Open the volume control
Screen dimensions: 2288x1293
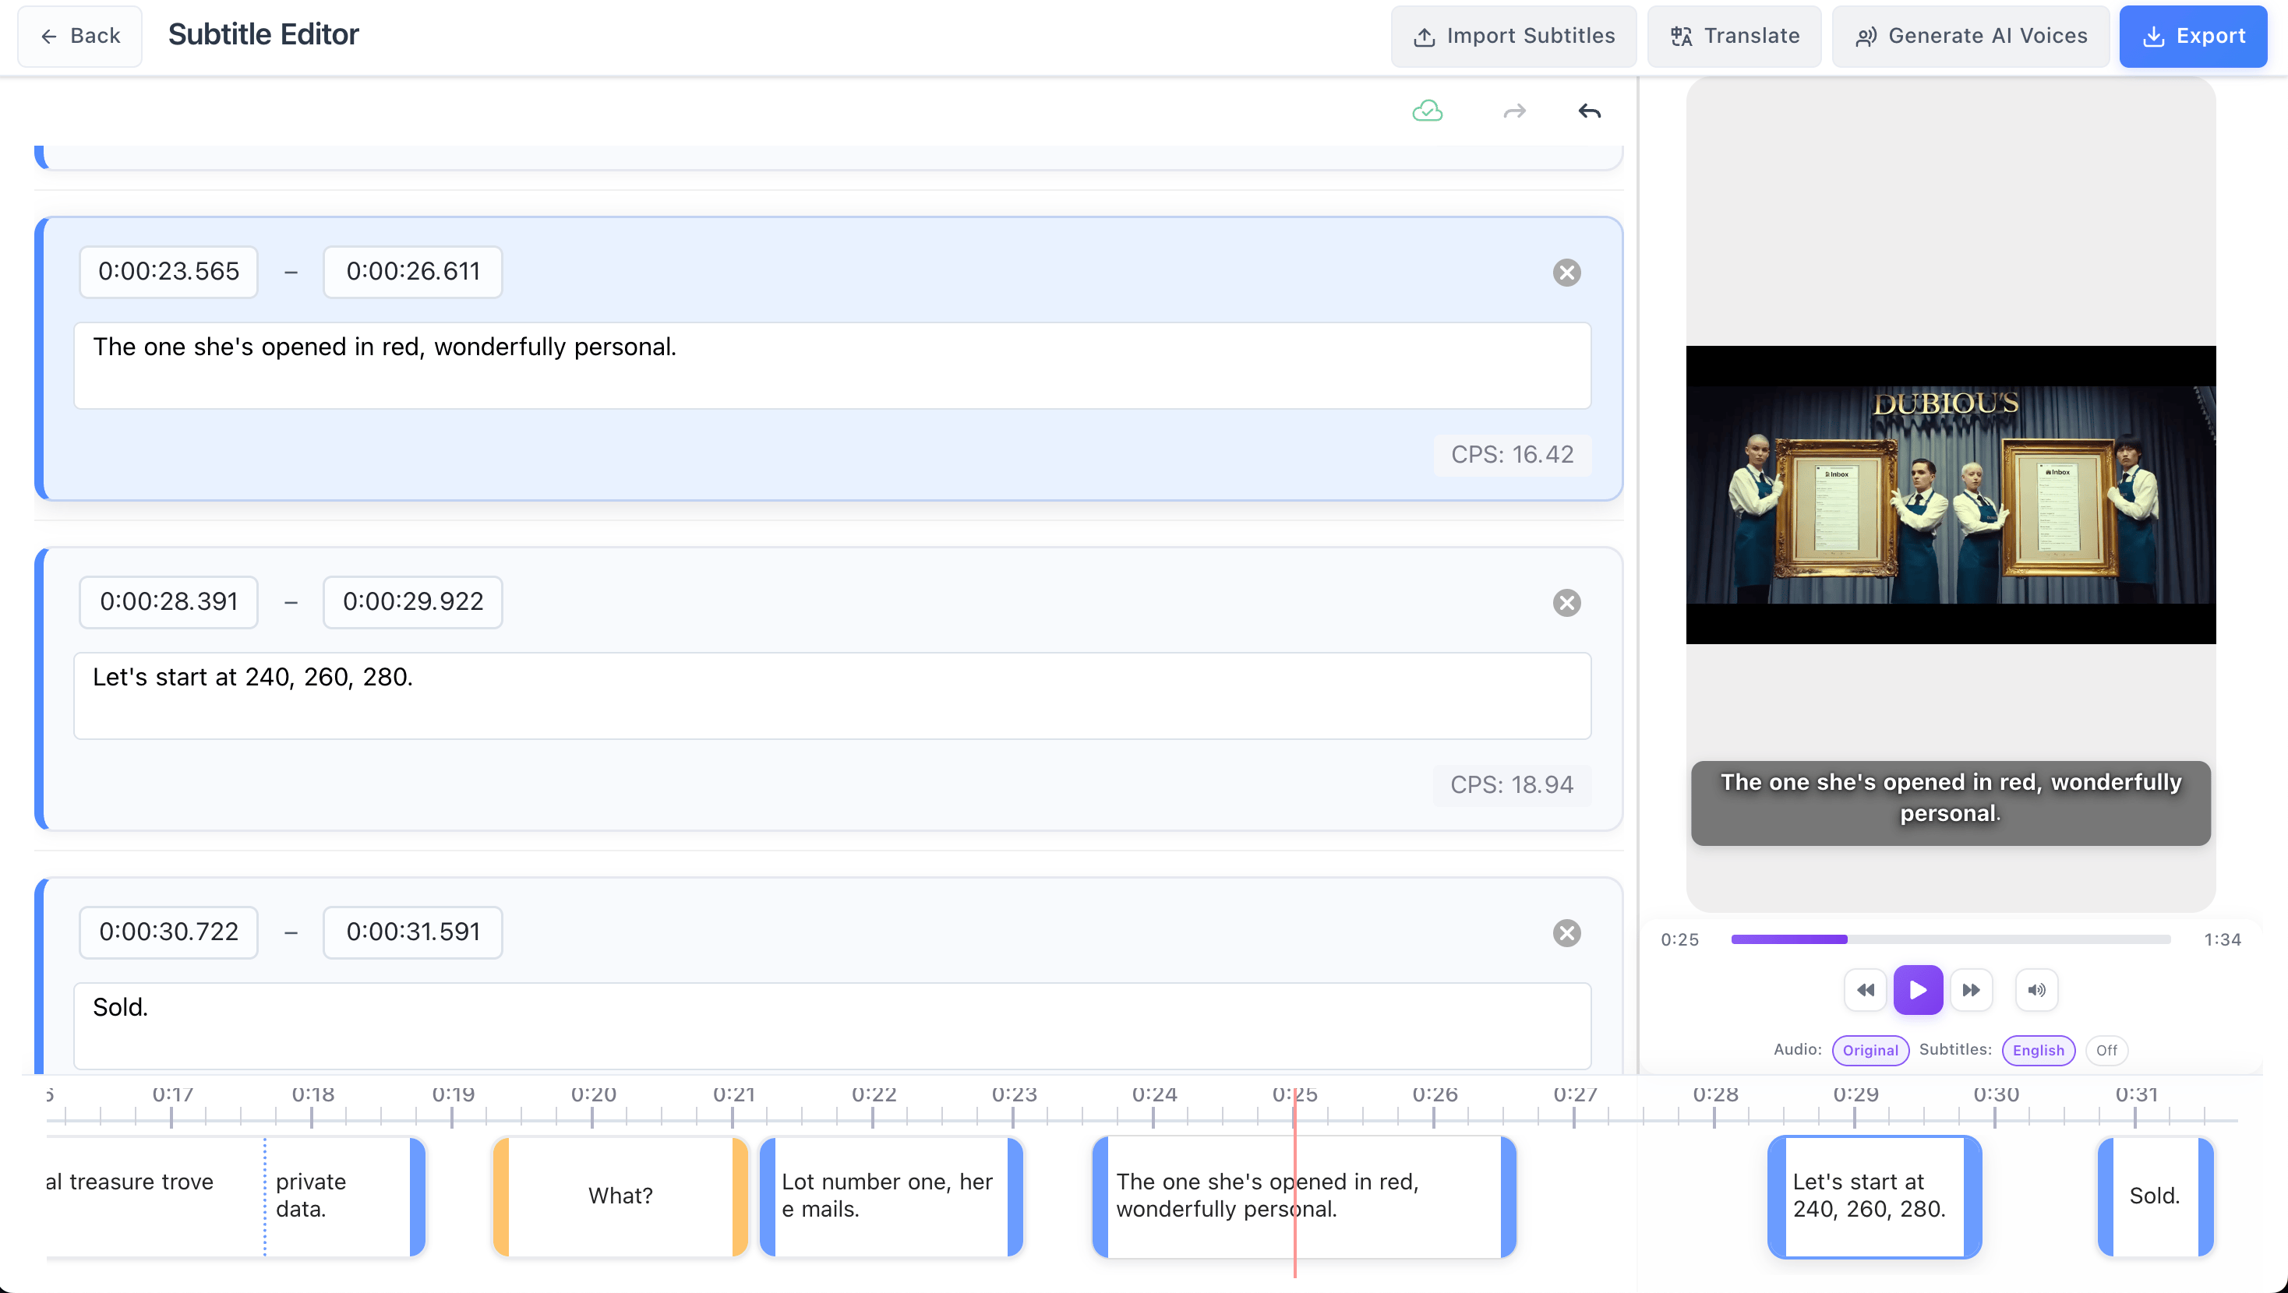[2036, 989]
